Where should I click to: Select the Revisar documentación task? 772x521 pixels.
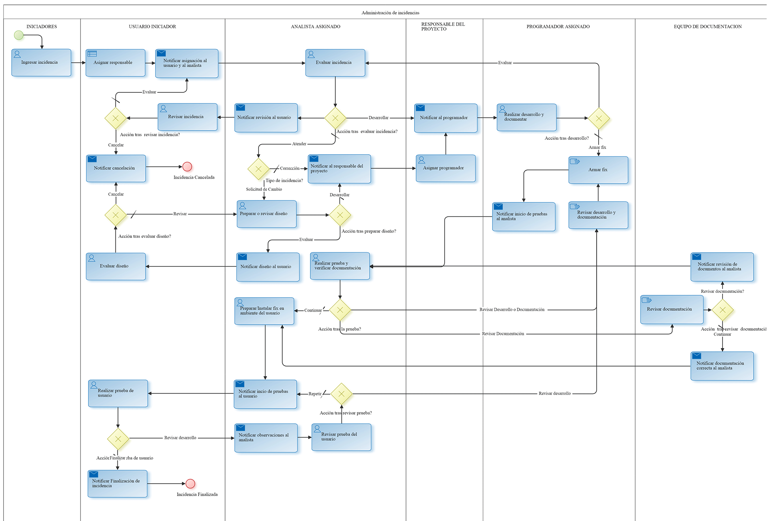(672, 310)
